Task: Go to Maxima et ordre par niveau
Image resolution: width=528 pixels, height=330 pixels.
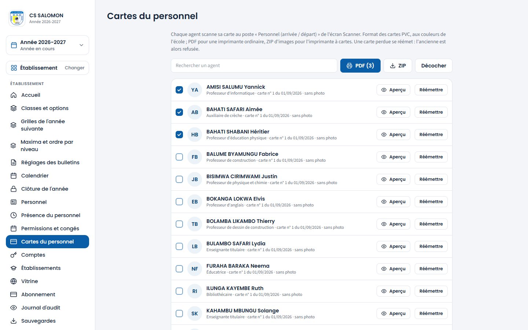Action: (47, 146)
